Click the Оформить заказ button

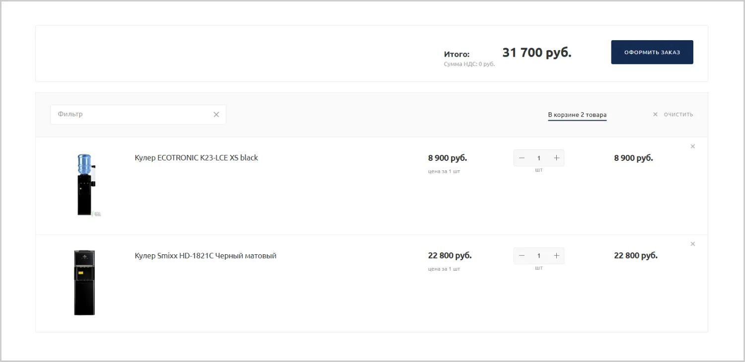tap(652, 52)
